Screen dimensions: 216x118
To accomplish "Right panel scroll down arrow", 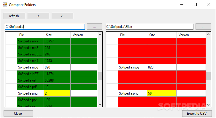I will (x=208, y=105).
